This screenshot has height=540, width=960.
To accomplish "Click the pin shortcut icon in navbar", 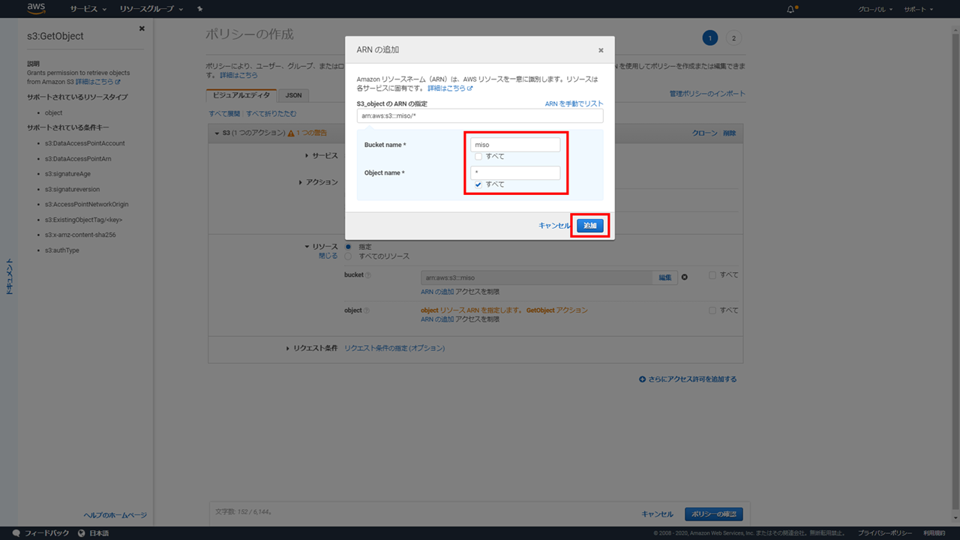I will tap(199, 9).
